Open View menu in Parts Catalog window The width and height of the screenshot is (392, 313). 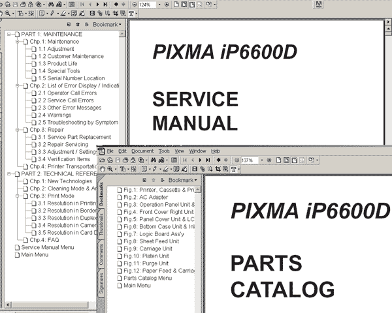click(179, 151)
